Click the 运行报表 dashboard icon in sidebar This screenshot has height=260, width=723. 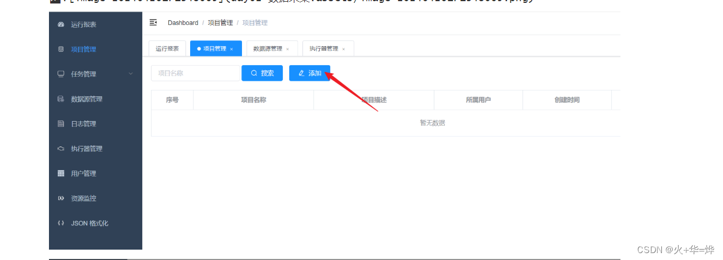pyautogui.click(x=60, y=25)
